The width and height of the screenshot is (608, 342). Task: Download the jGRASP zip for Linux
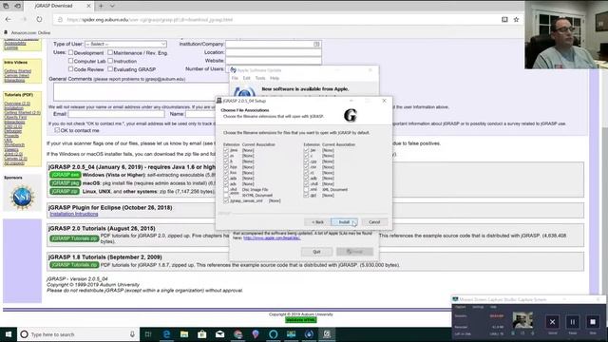coord(65,192)
